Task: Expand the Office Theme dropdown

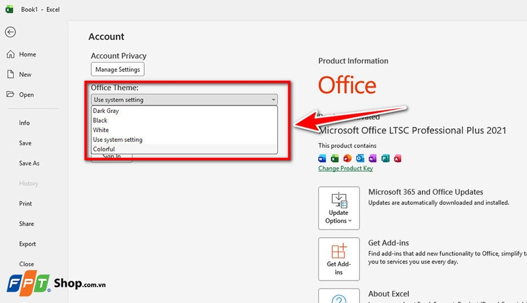Action: [184, 99]
